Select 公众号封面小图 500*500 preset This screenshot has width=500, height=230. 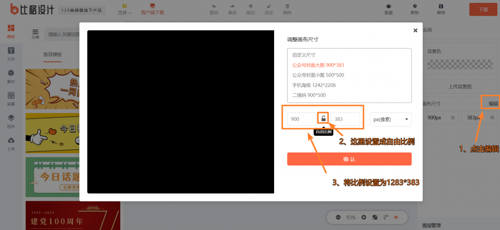[318, 75]
